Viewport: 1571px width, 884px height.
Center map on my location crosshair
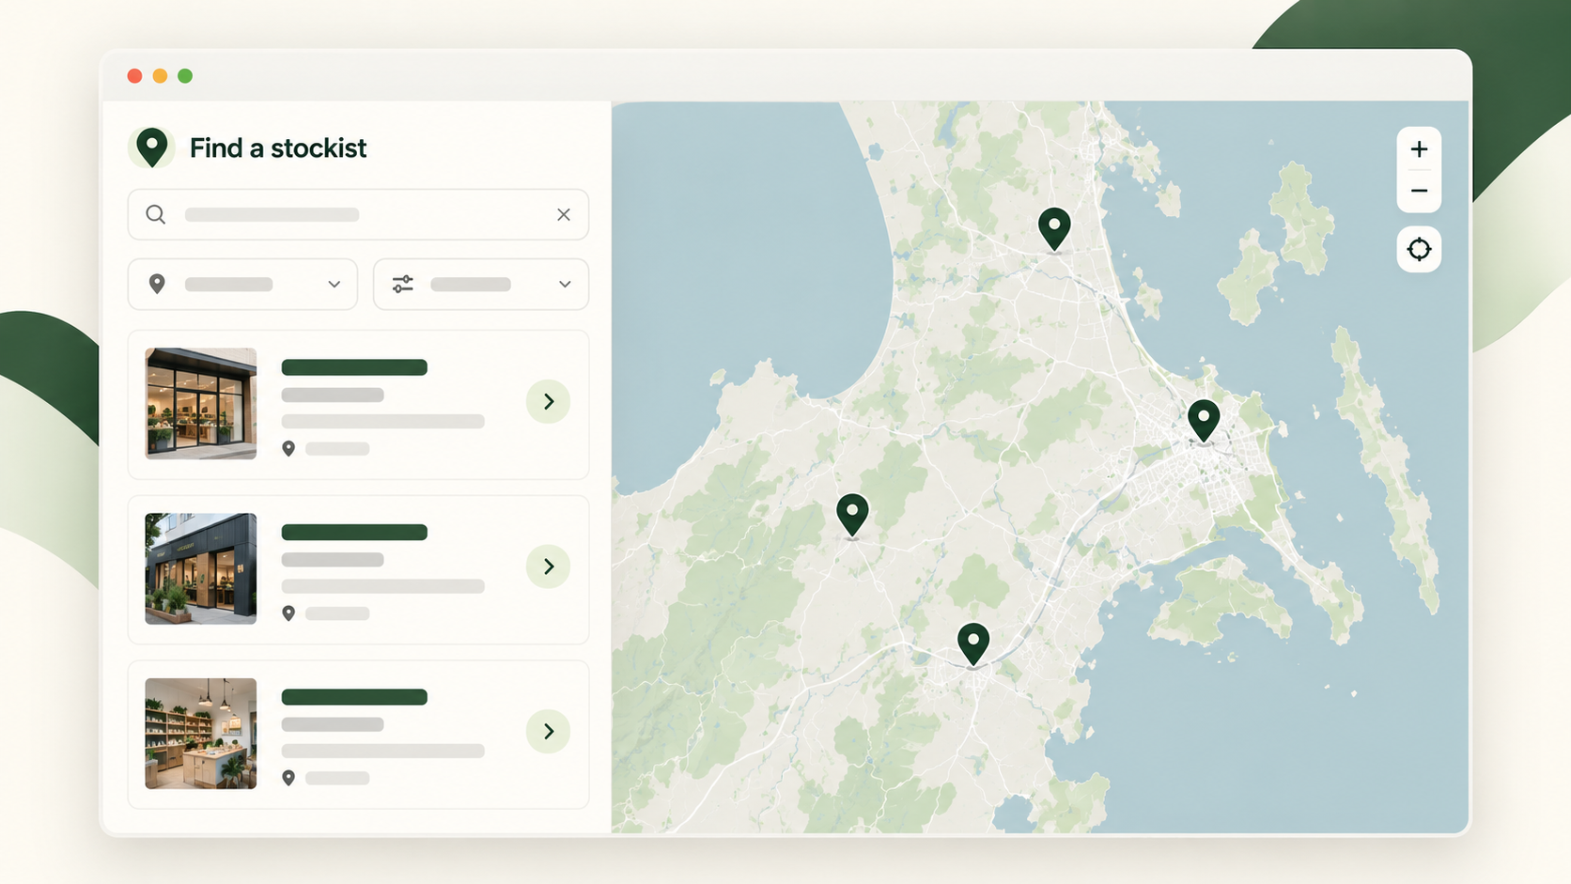[x=1419, y=249]
